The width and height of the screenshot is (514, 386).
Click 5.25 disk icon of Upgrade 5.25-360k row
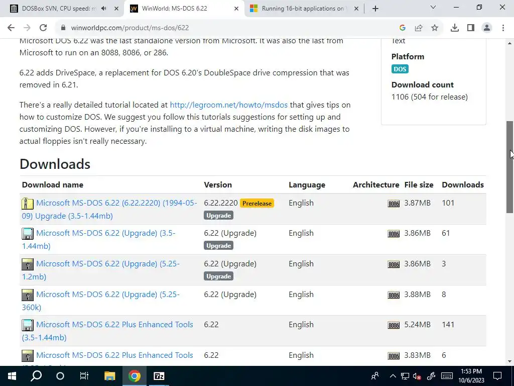coord(28,295)
